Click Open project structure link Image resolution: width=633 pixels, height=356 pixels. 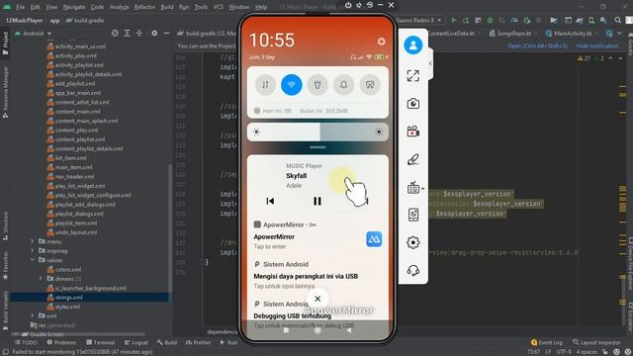tap(537, 46)
